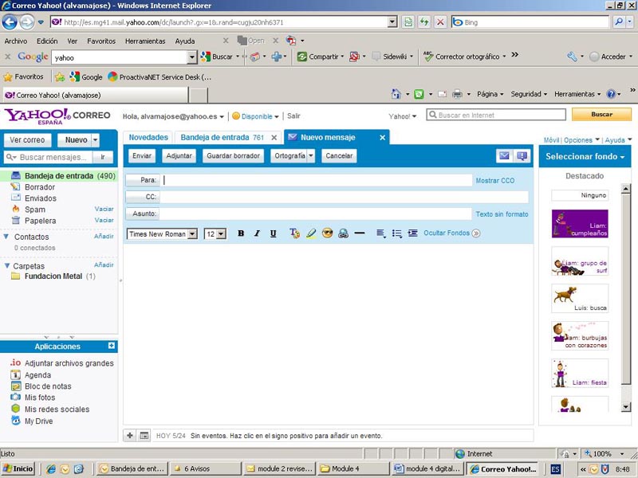The height and width of the screenshot is (478, 638).
Task: Switch to plain text with 'Texto sin formato'
Action: [502, 214]
